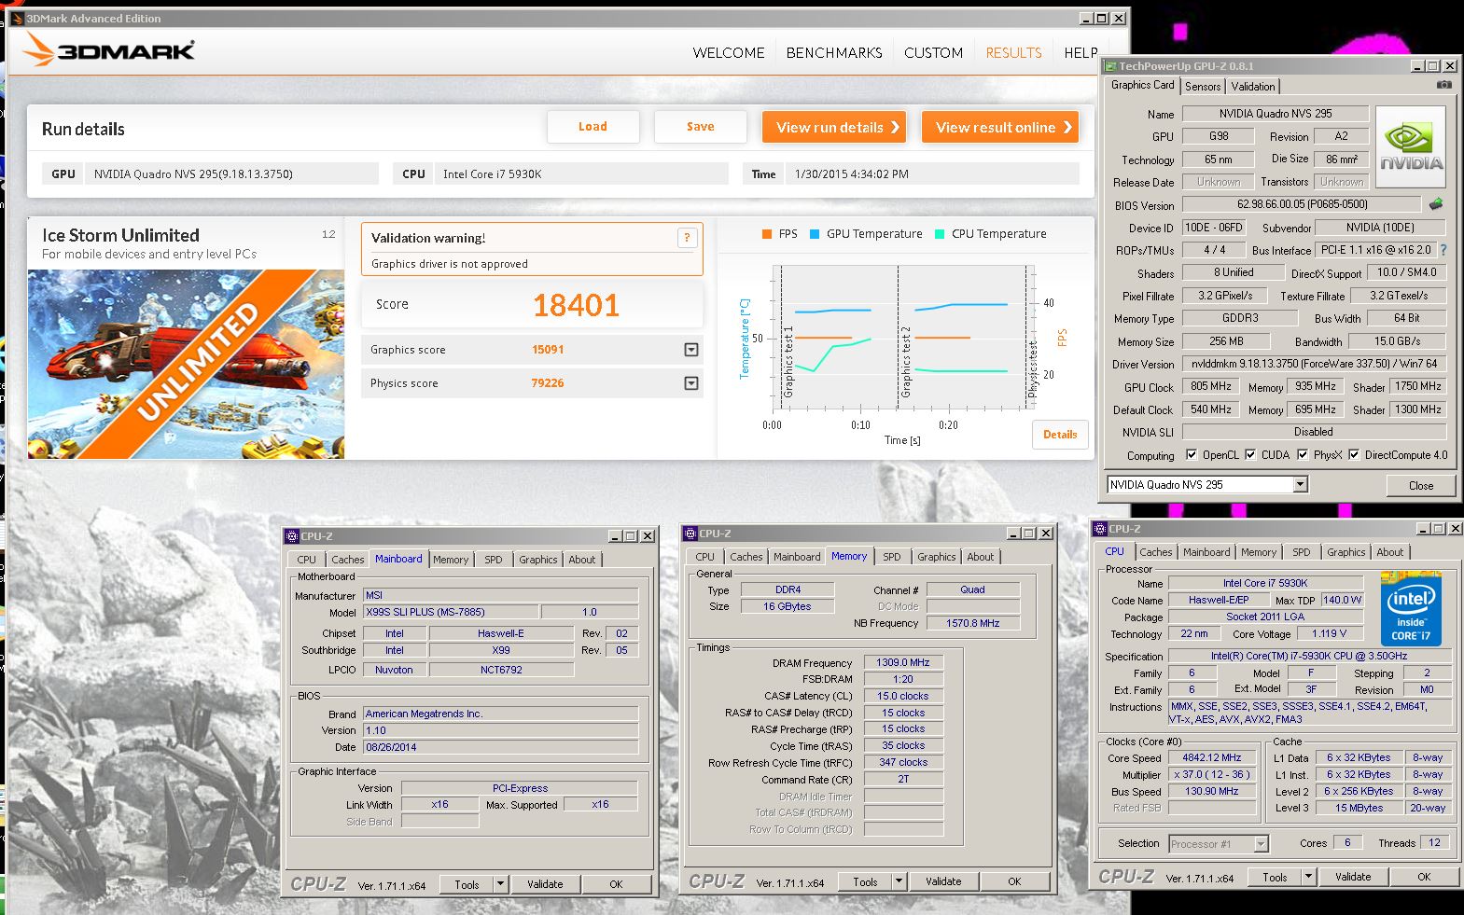Toggle the CUDA checkbox in GPU-Z
This screenshot has width=1464, height=915.
[1249, 455]
